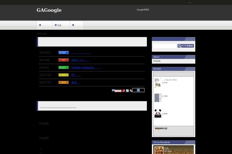Click the BOOKS sidebar heading
232x154 pixels.
tap(174, 69)
